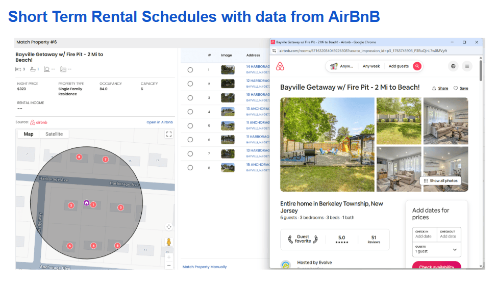Screen dimensions: 496x287
Task: Open the Check-in date picker
Action: [424, 234]
